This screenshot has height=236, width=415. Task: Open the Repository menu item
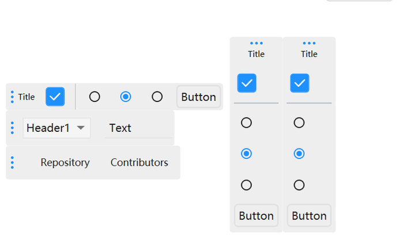click(x=65, y=162)
